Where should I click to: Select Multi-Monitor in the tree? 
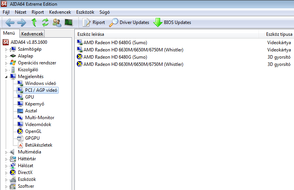coord(40,118)
